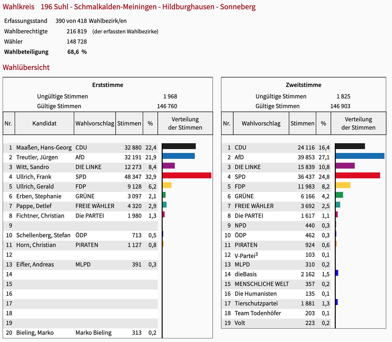Click Erststimme Ungültige Stimmen 1 968
Image resolution: width=392 pixels, height=342 pixels.
pyautogui.click(x=170, y=96)
